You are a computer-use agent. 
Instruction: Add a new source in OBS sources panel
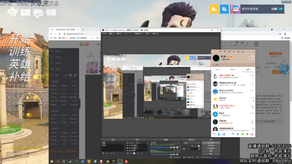pyautogui.click(x=127, y=153)
